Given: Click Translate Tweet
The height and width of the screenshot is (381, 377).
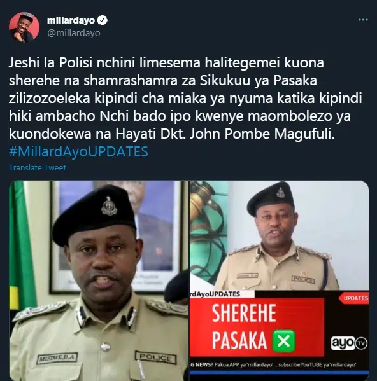Looking at the screenshot, I should click(38, 168).
